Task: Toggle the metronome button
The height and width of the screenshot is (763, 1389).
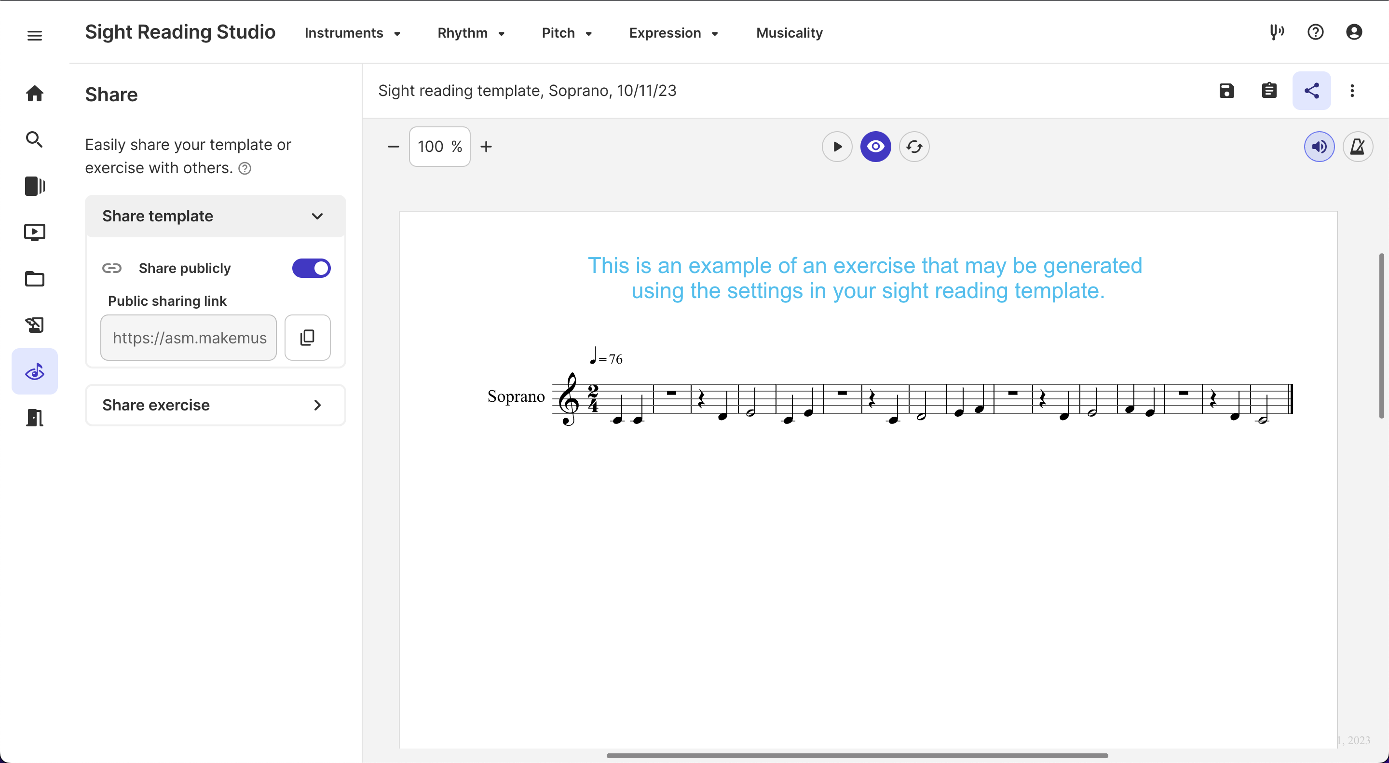Action: pos(1357,147)
